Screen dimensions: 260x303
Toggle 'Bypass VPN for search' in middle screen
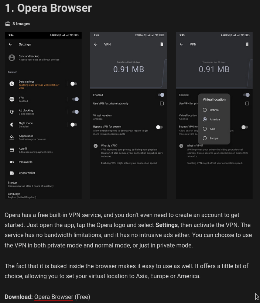(x=160, y=127)
